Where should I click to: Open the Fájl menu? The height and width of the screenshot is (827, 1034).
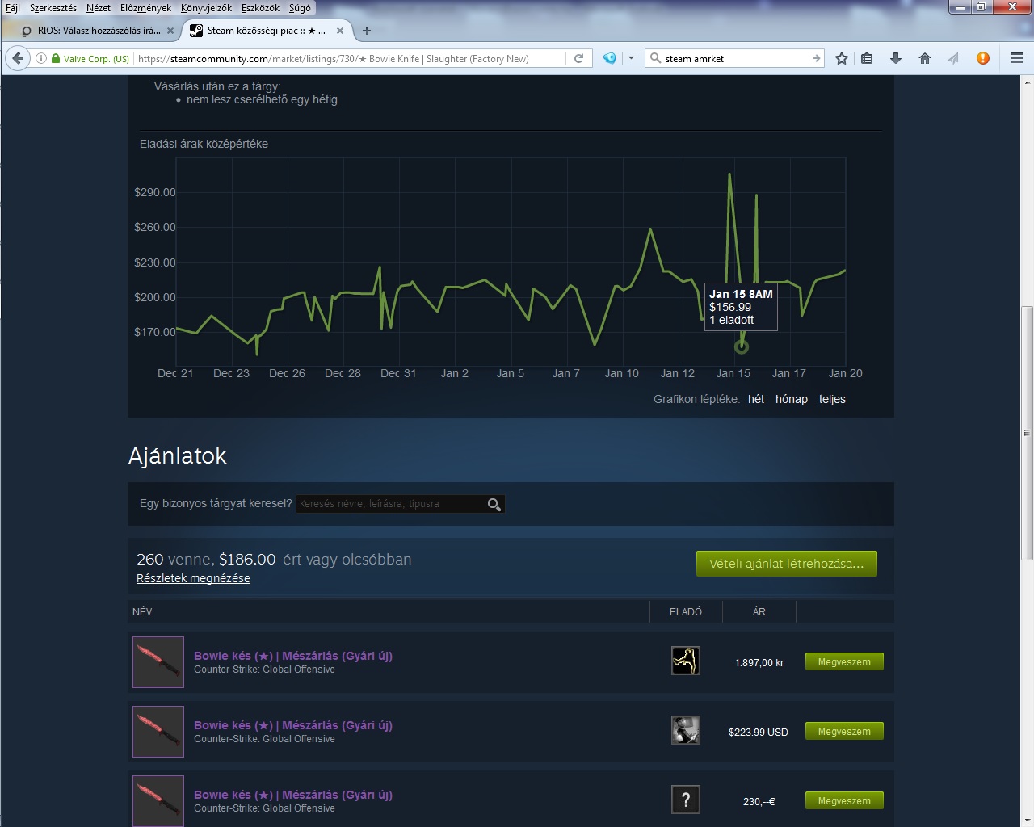13,8
